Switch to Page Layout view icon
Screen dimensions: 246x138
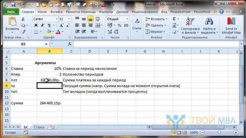point(179,133)
